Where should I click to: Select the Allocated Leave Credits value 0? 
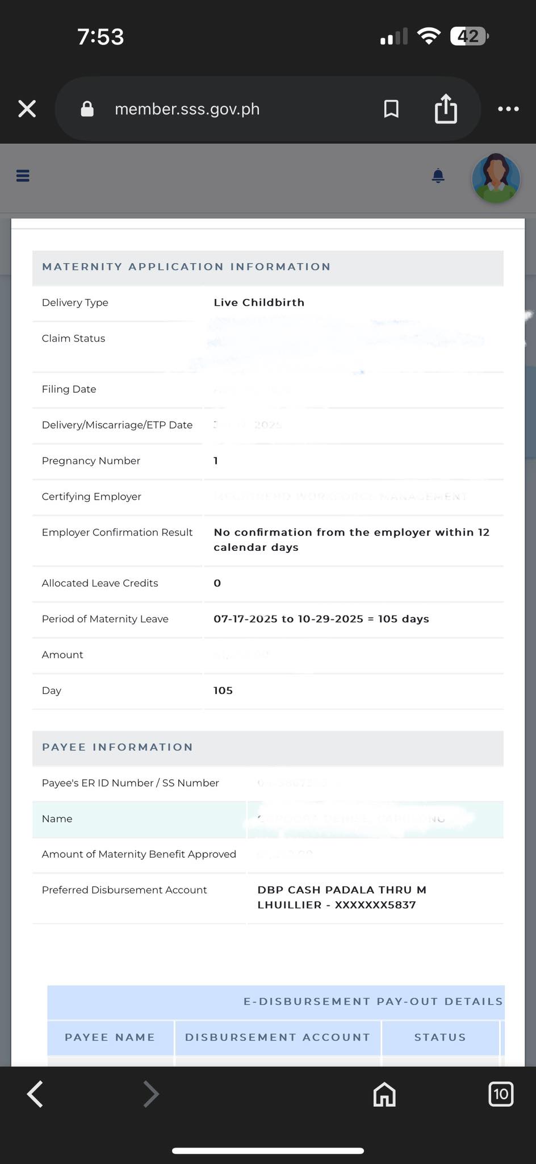[x=217, y=583]
